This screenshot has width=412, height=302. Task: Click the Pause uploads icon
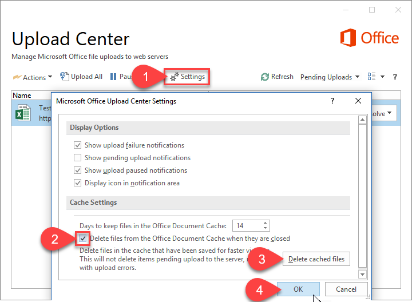point(113,77)
